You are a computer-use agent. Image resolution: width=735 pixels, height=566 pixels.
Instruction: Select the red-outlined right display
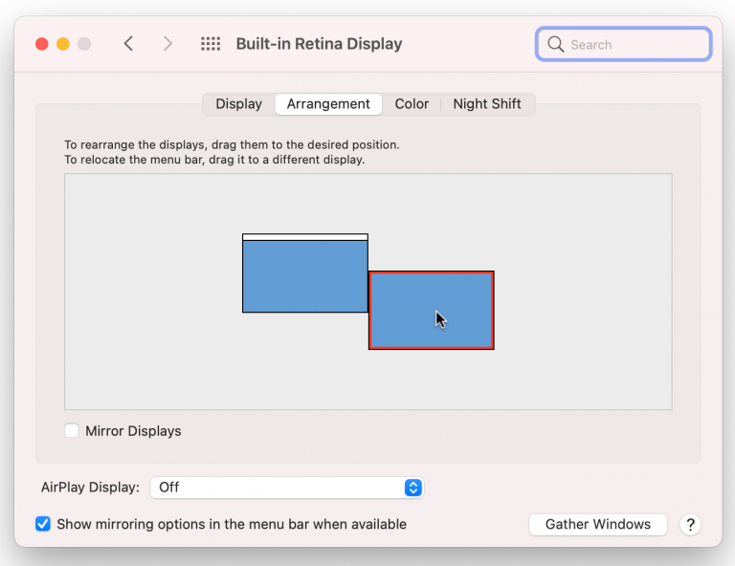coord(431,311)
